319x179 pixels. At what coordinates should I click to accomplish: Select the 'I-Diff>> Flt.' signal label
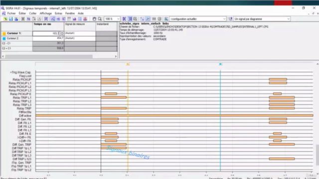[24, 137]
